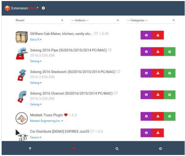
Task: Click power icon in bottom bar
Action: point(160,149)
